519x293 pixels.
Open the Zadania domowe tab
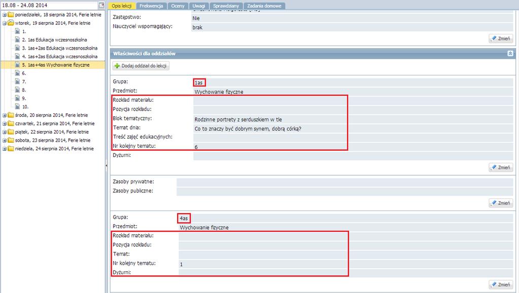(x=264, y=6)
